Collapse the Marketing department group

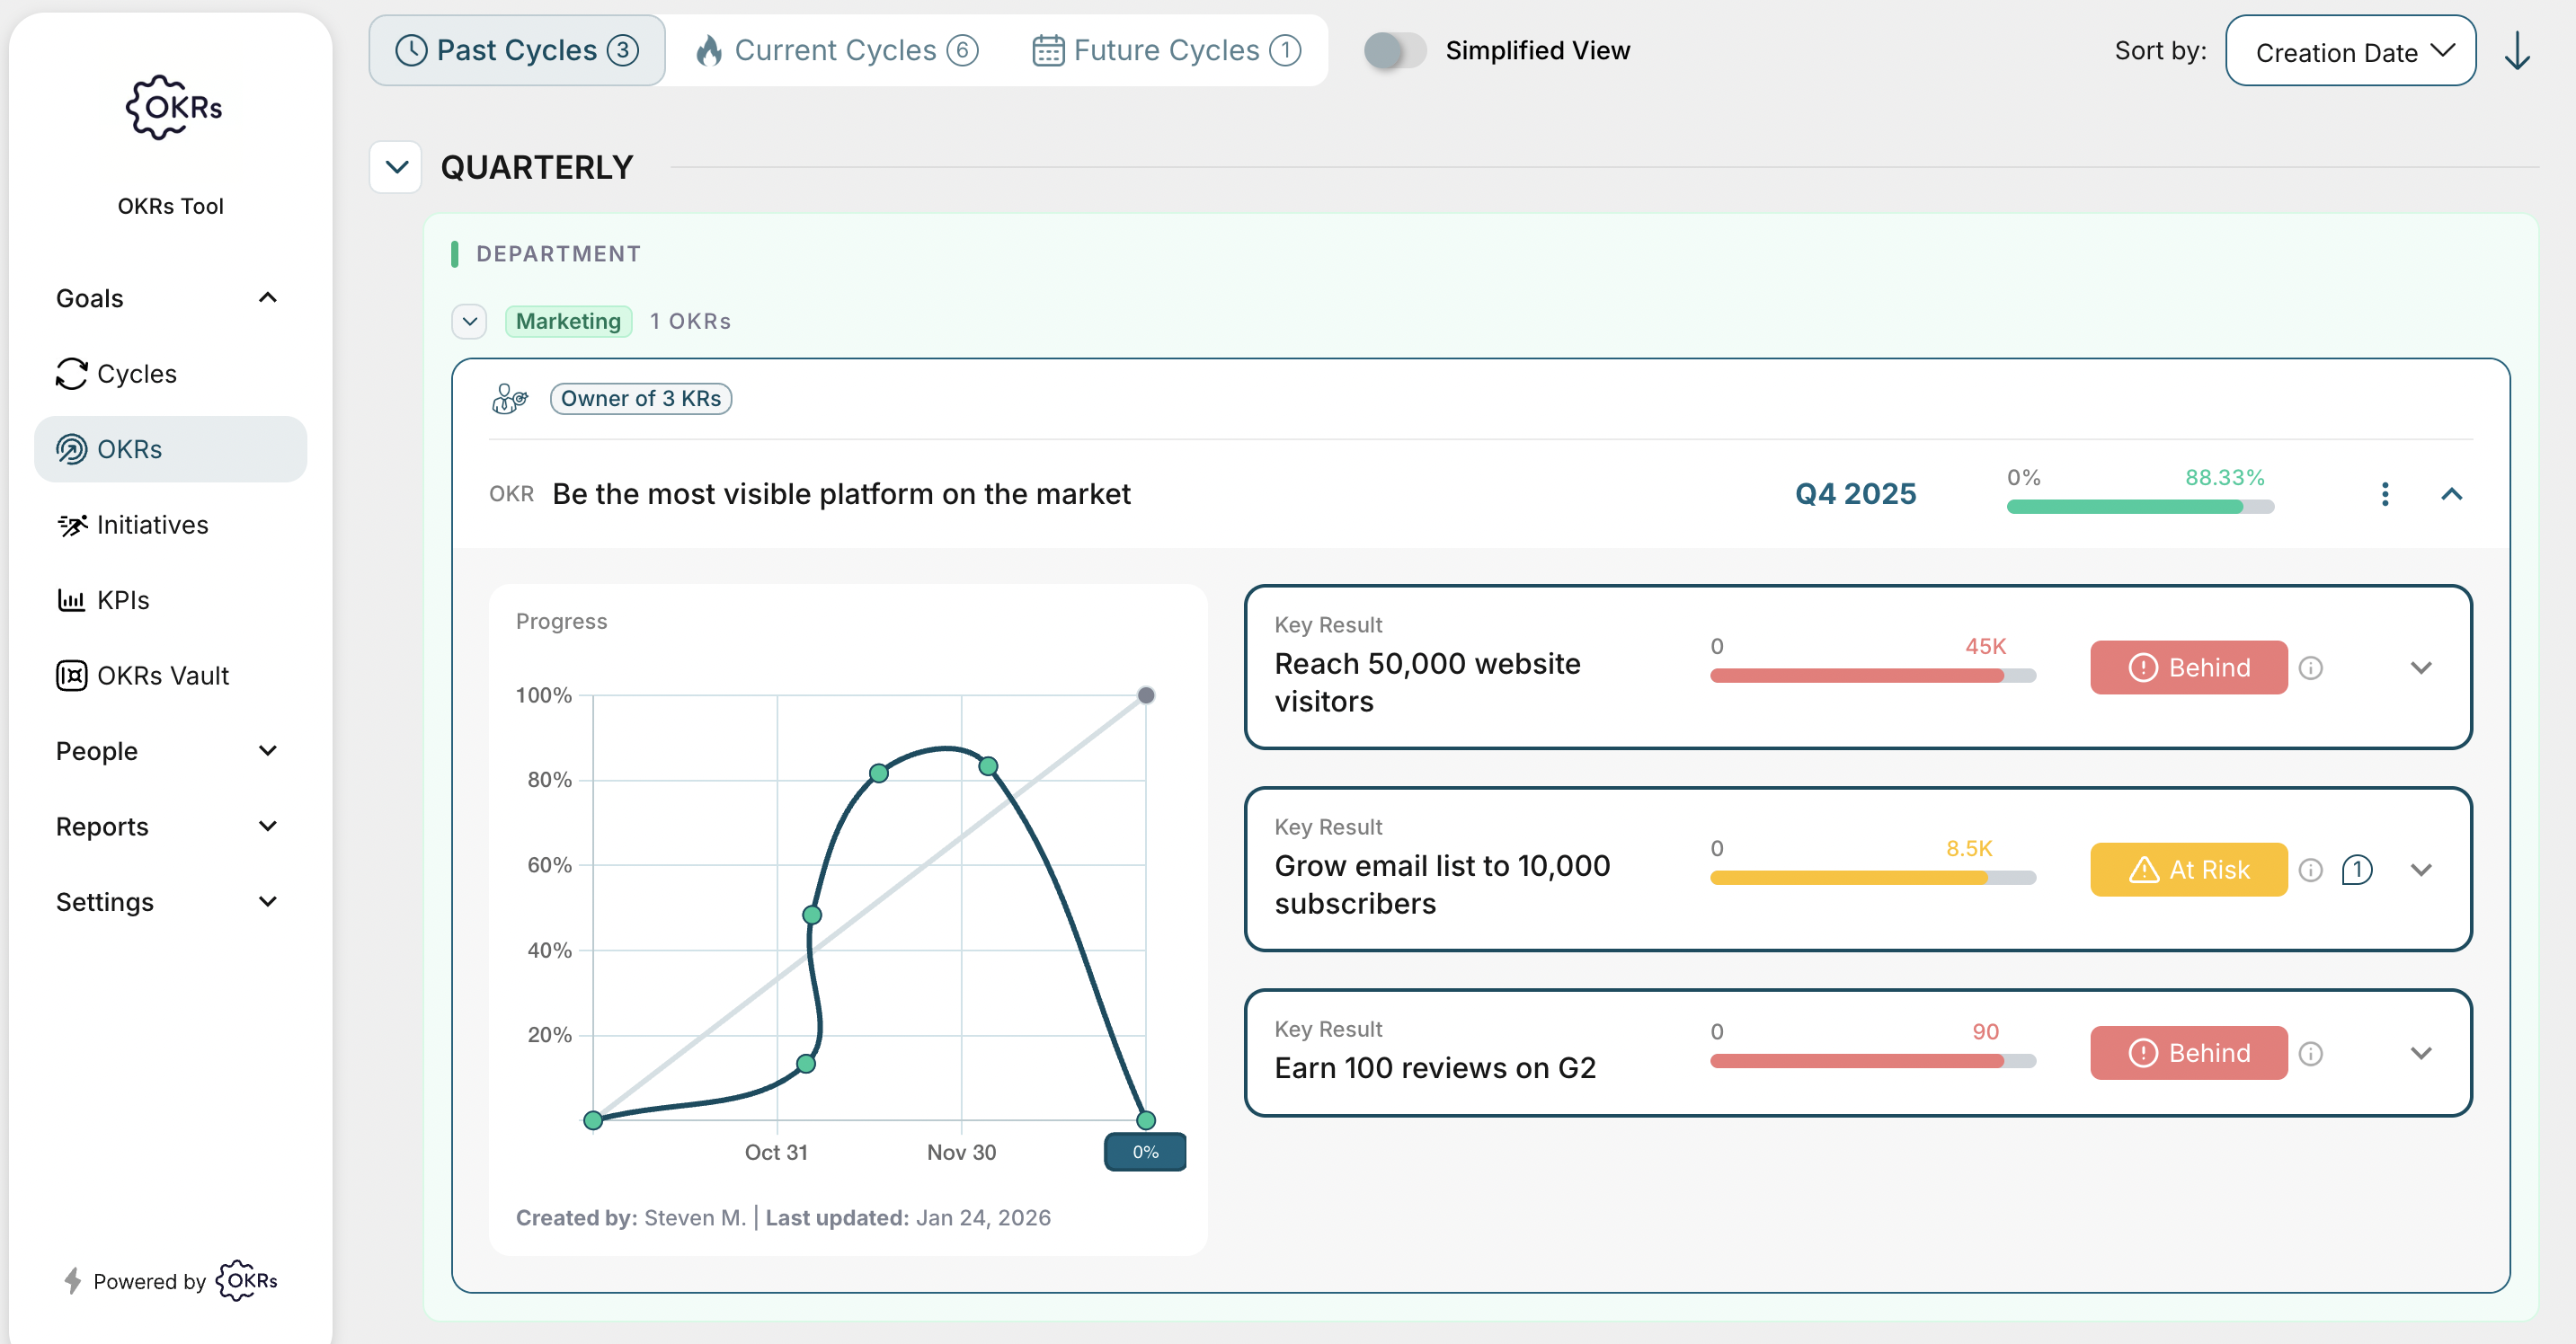click(x=469, y=322)
